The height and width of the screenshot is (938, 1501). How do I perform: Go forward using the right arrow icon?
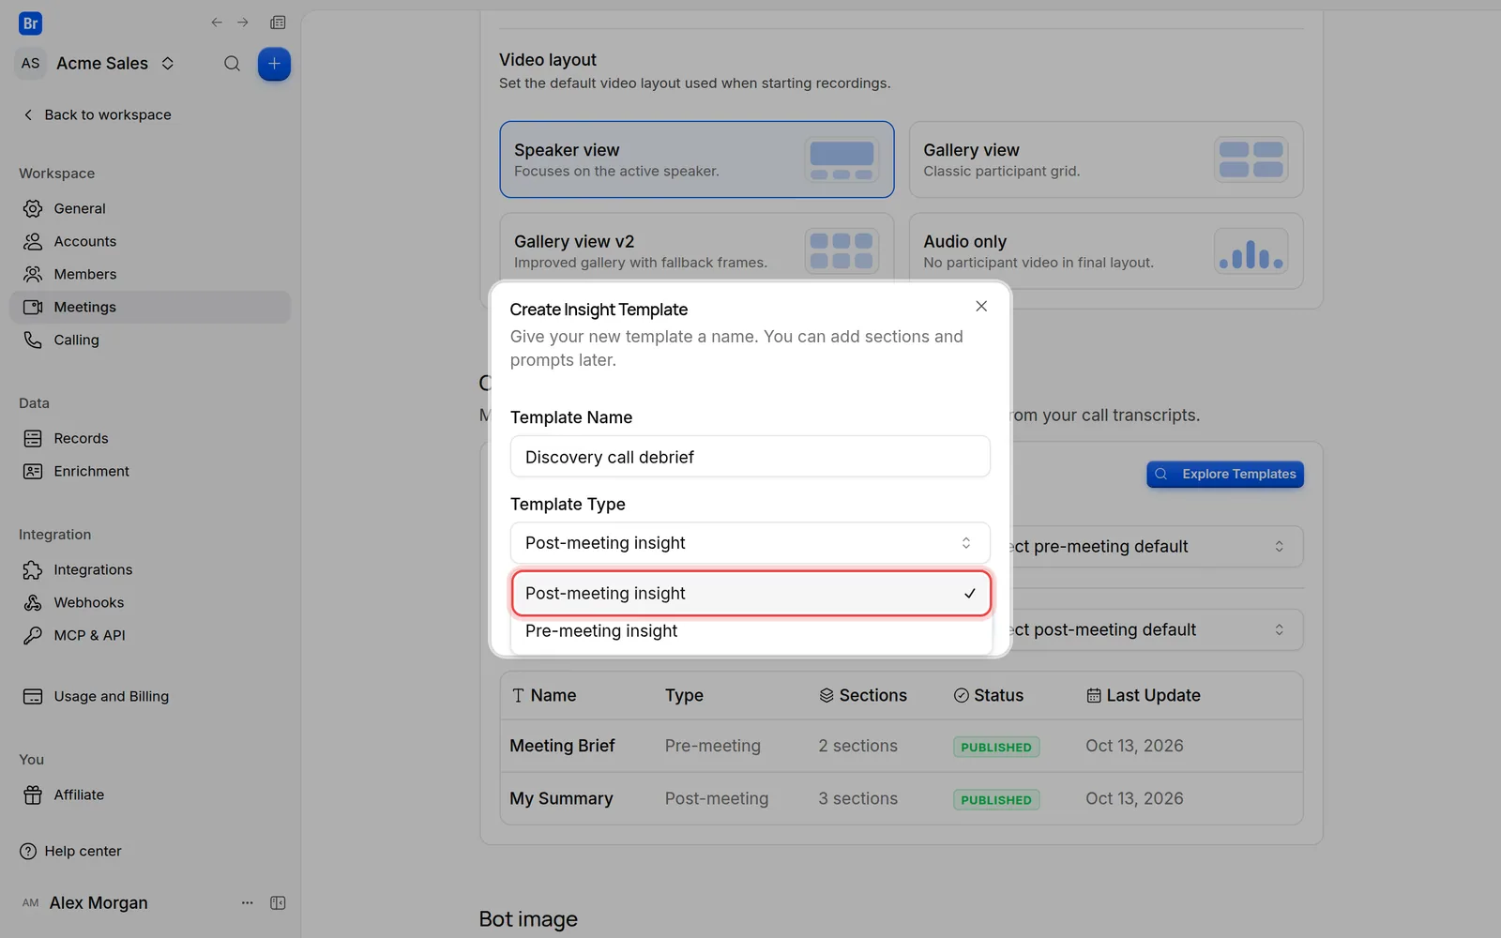[x=243, y=23]
